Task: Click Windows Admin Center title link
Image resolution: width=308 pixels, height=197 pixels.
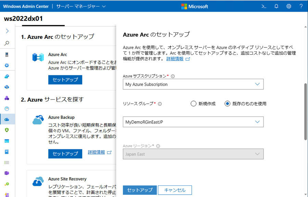Action: 26,6
